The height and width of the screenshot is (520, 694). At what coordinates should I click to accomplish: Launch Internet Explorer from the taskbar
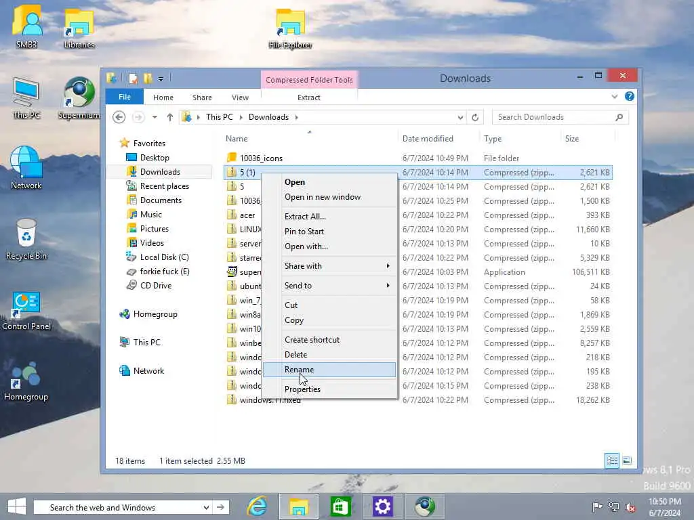point(257,506)
